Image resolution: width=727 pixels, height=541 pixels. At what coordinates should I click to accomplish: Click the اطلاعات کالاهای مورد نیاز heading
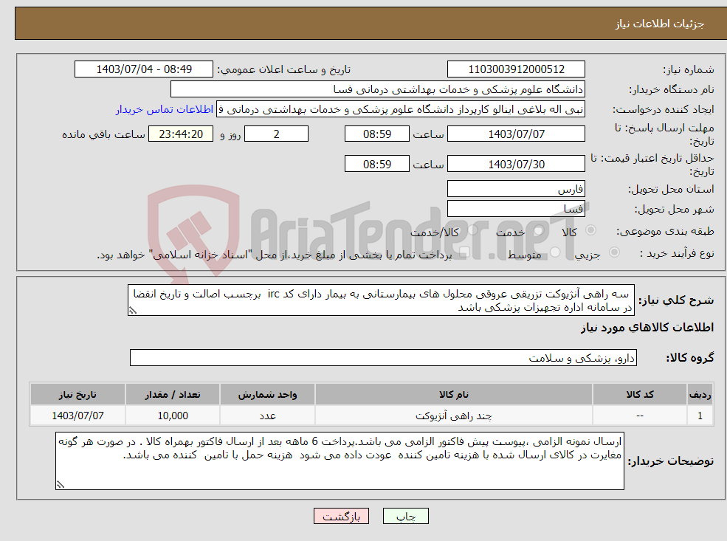(647, 327)
